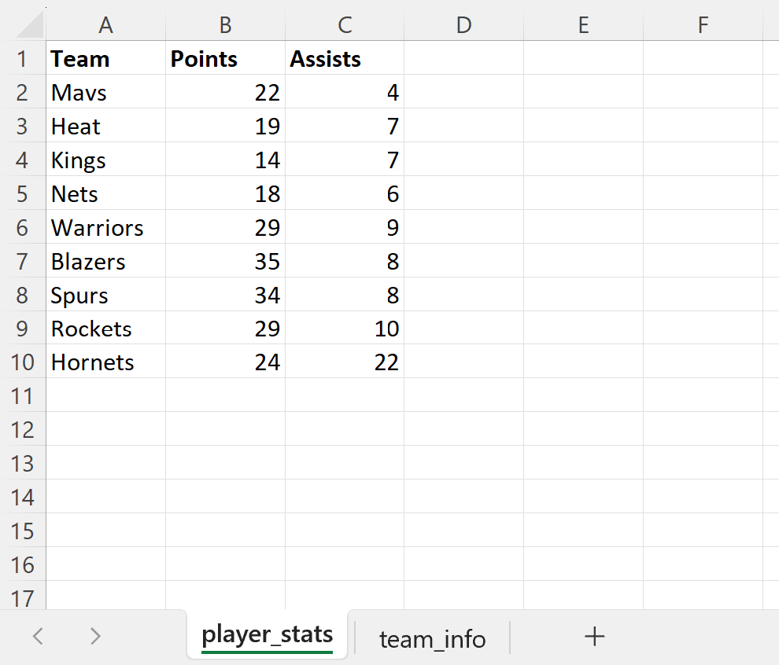Select empty cell D2

click(463, 92)
